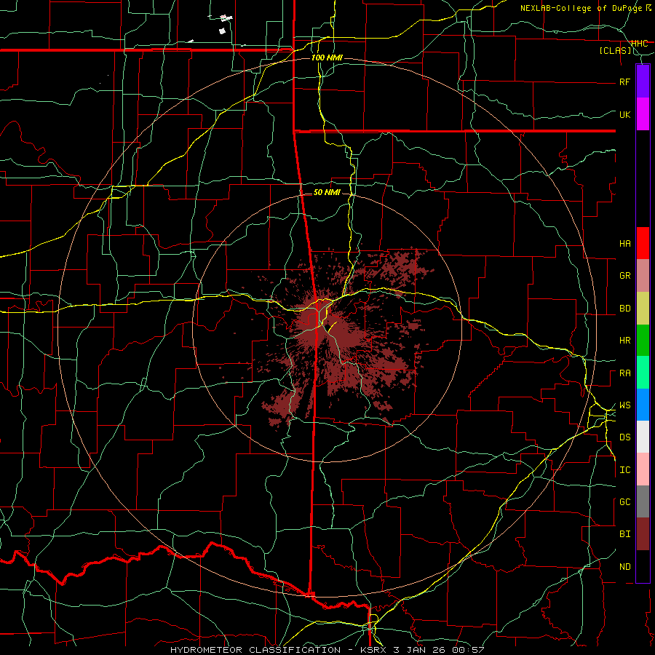Click the light pink IC legend swatch
Viewport: 655px width, 655px height.
643,469
